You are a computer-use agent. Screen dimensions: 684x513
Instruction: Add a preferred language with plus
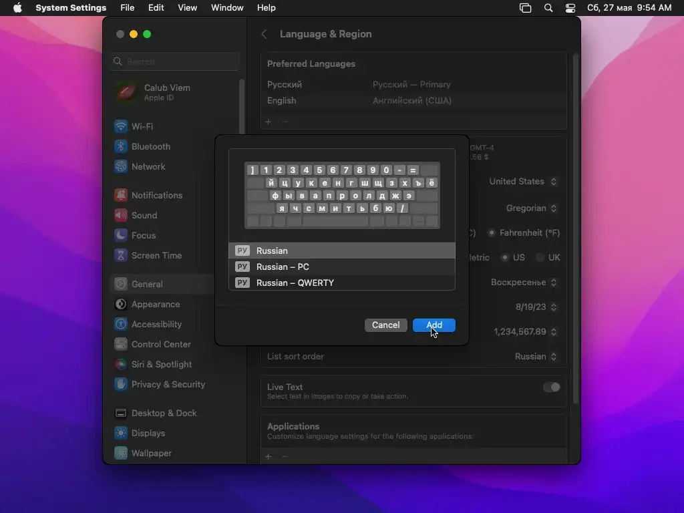coord(269,122)
